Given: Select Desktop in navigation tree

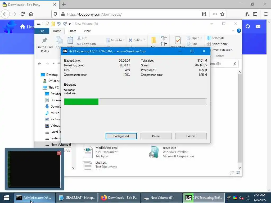Looking at the screenshot, I should point(49,75).
